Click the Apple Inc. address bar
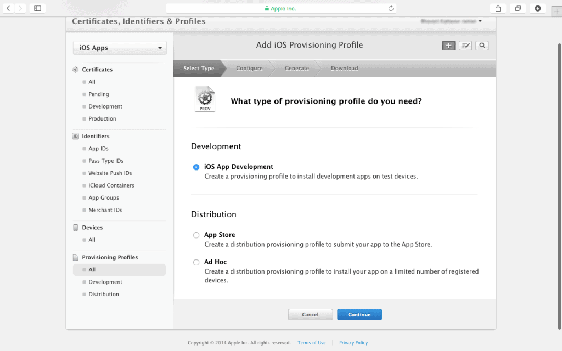The image size is (562, 351). point(281,8)
